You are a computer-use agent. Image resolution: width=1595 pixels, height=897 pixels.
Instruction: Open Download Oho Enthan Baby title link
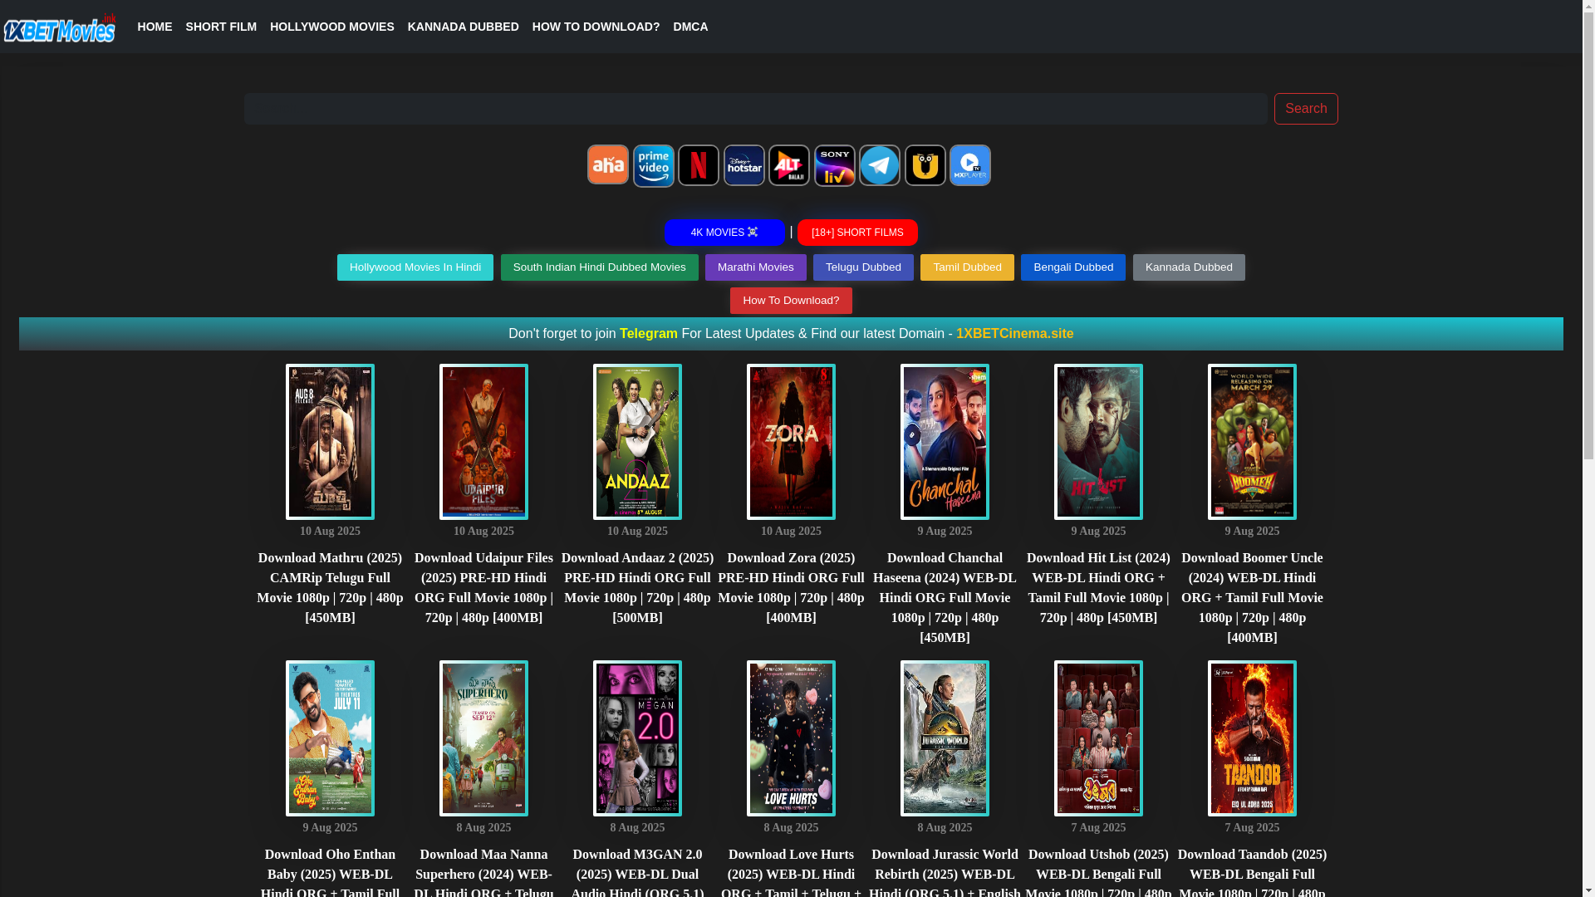[330, 872]
